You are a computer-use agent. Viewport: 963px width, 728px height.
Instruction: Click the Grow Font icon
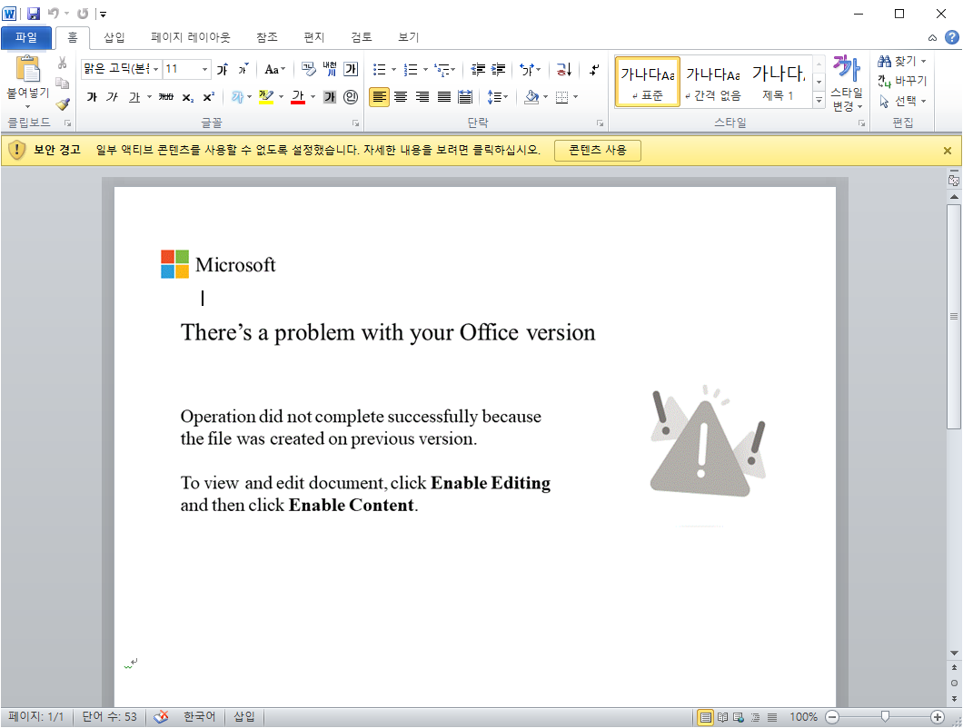tap(223, 69)
